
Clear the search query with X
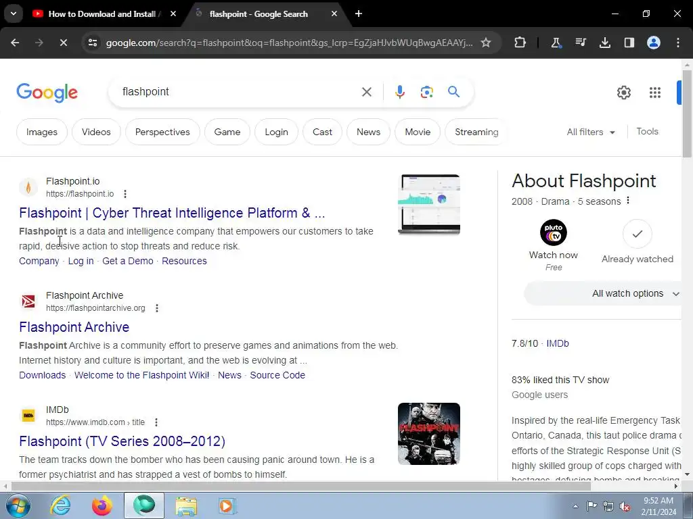coord(366,92)
